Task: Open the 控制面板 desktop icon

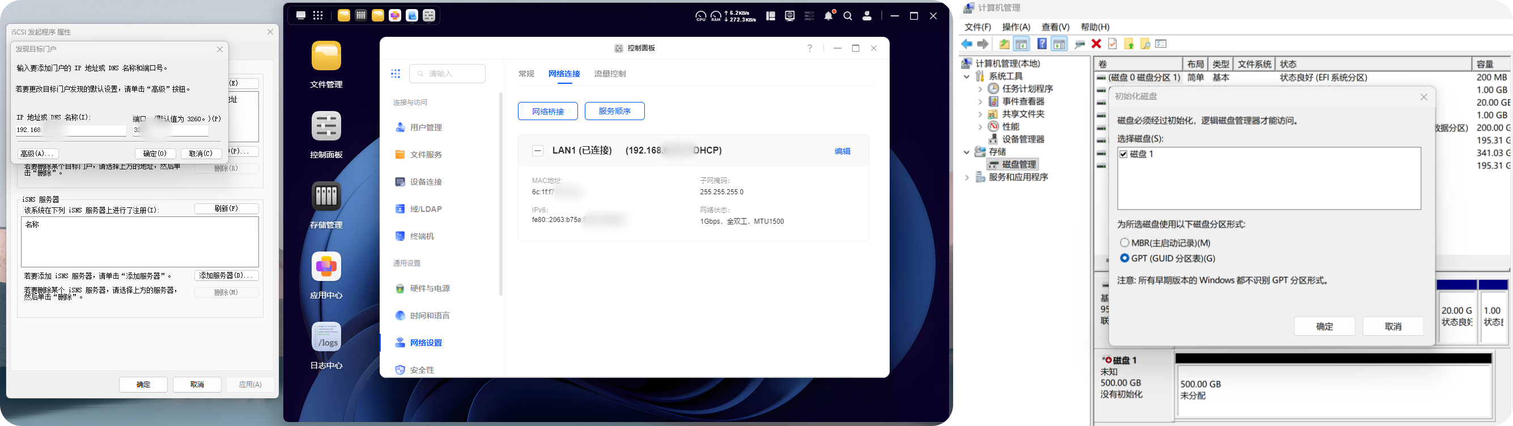Action: point(326,126)
